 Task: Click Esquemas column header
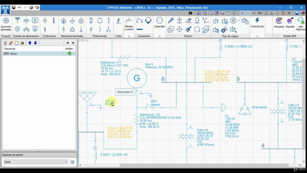pyautogui.click(x=33, y=49)
